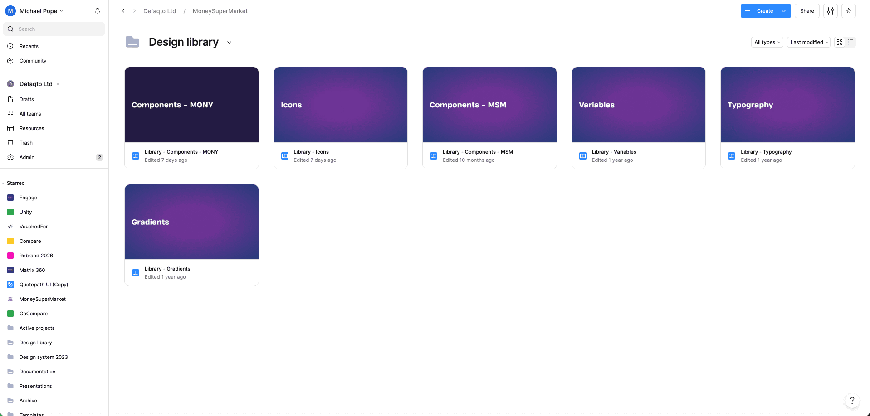
Task: Star this project with star icon
Action: point(849,11)
